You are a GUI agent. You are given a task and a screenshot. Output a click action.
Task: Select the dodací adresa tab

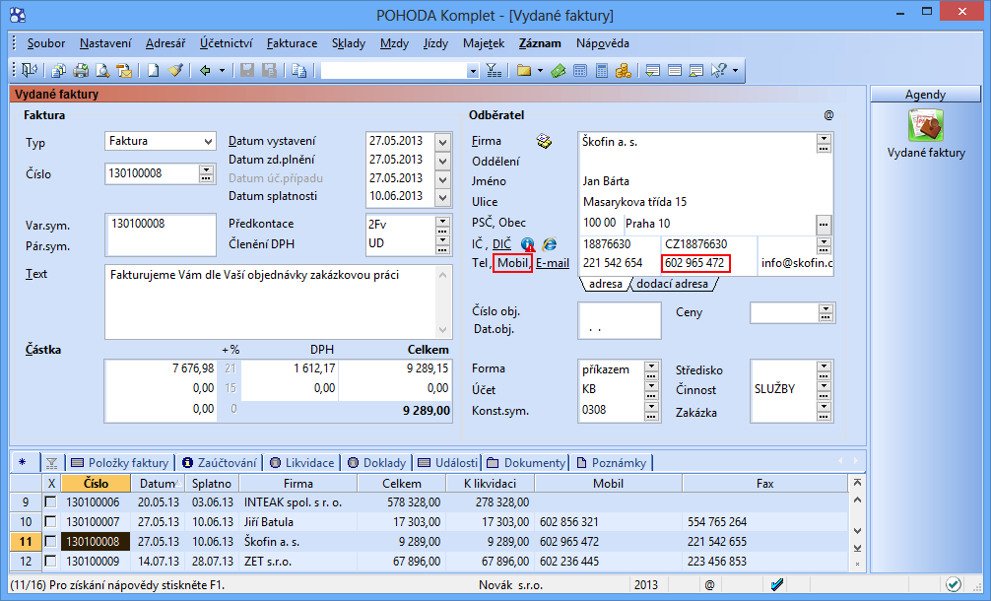tap(672, 284)
